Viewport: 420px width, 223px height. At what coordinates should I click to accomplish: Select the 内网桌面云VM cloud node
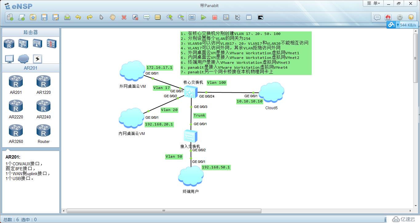point(132,118)
